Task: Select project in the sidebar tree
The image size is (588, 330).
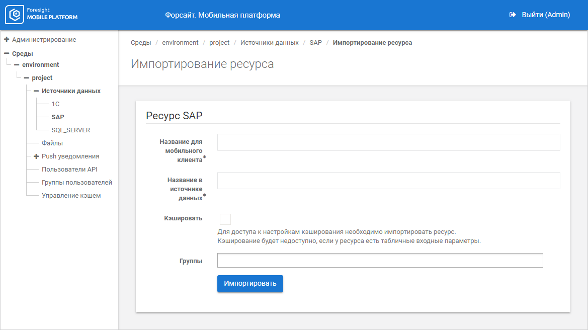Action: click(42, 78)
